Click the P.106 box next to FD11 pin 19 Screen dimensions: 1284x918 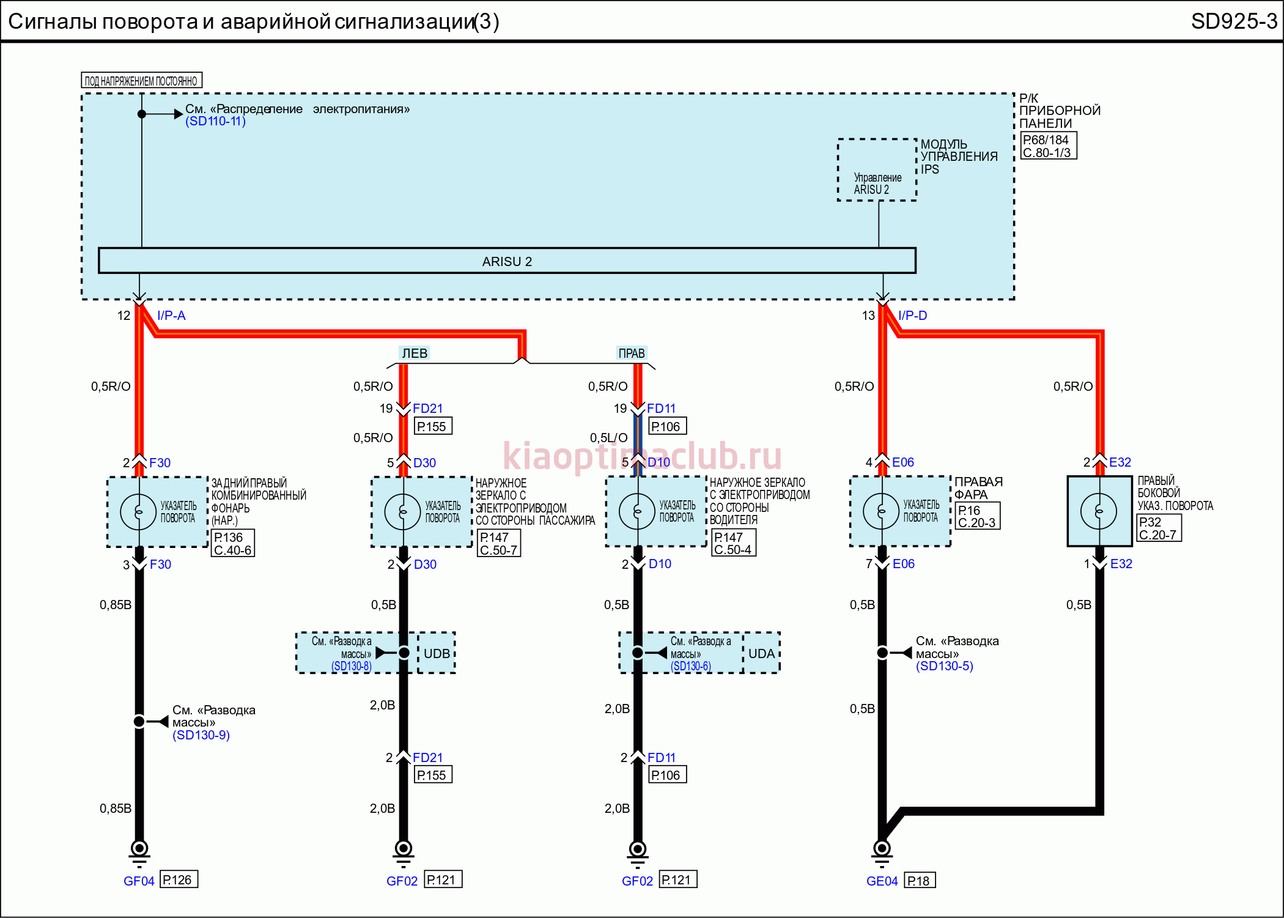pyautogui.click(x=667, y=426)
